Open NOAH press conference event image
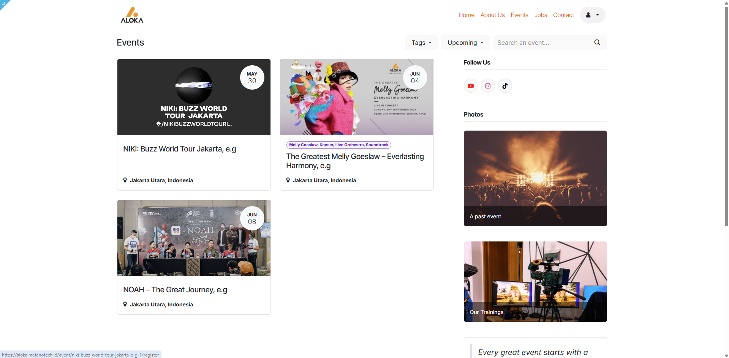The height and width of the screenshot is (358, 729). 194,238
